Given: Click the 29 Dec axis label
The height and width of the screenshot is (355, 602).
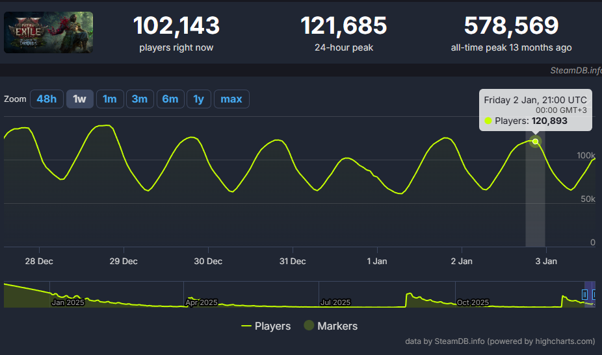Looking at the screenshot, I should pos(124,261).
